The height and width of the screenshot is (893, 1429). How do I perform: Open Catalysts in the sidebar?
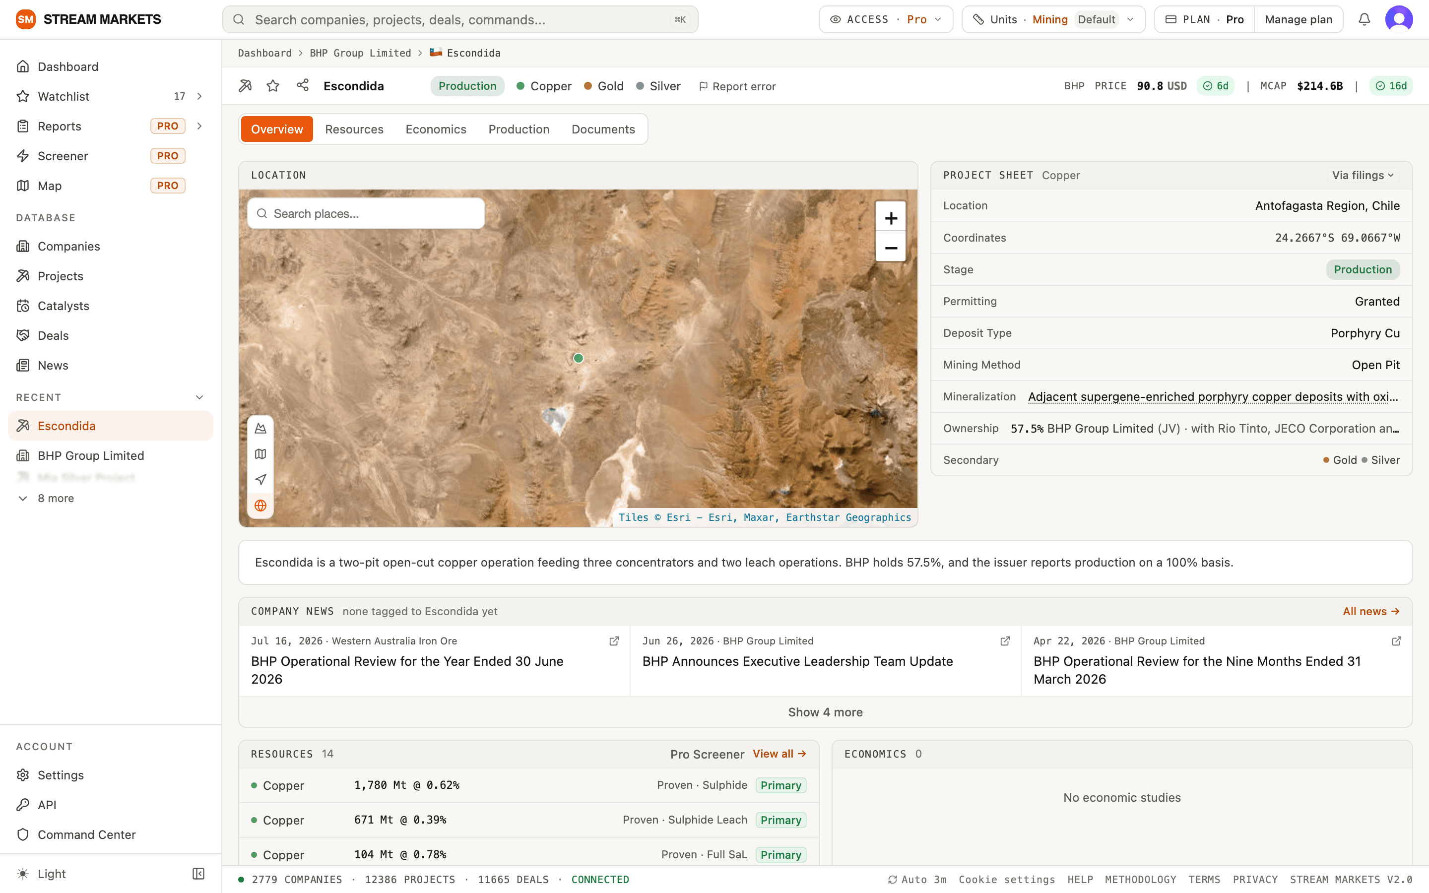(x=111, y=306)
